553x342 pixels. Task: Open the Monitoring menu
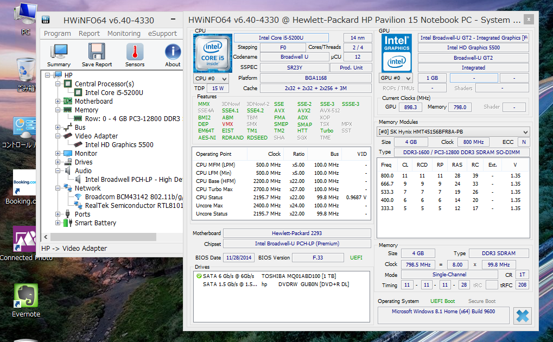point(124,33)
